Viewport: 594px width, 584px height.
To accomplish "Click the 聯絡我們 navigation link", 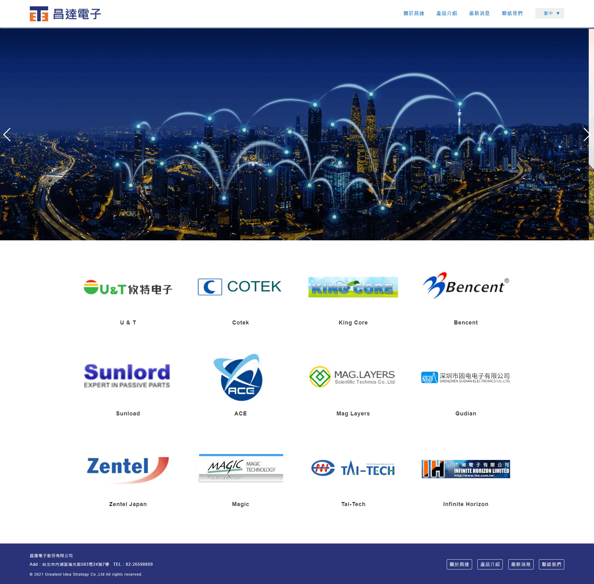I will point(511,13).
